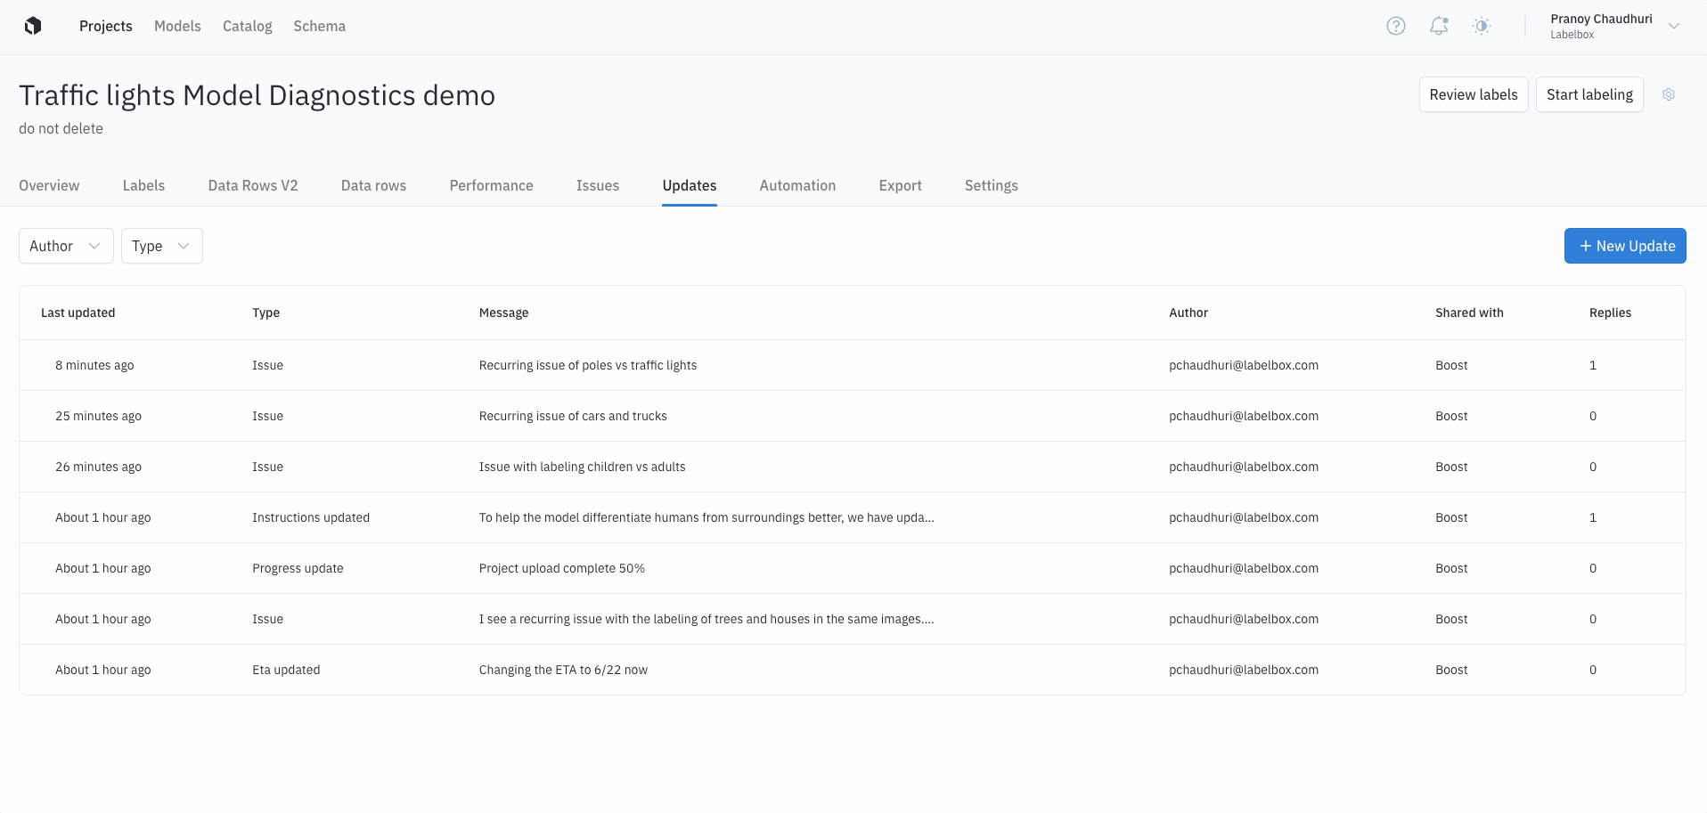Open the Changing the ETA to 6/22 update
Image resolution: width=1707 pixels, height=813 pixels.
(x=853, y=670)
